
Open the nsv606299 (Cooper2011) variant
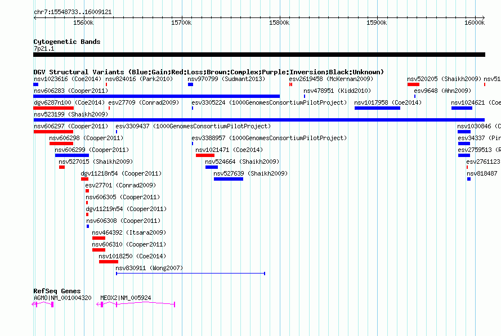[x=92, y=150]
